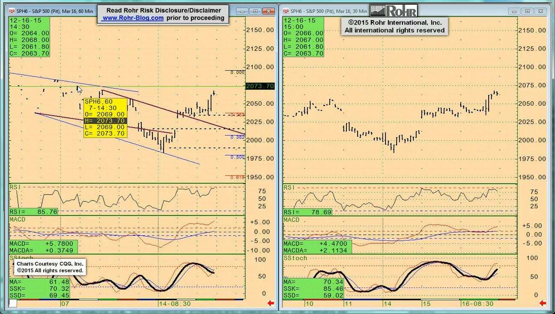This screenshot has width=555, height=314.
Task: Click the 0.618 Fibonacci level label
Action: tap(237, 177)
